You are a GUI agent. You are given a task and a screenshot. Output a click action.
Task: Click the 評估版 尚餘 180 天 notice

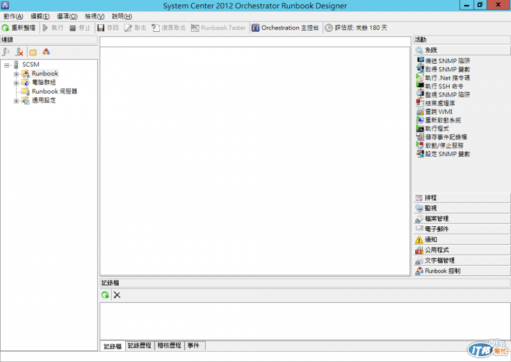click(356, 28)
